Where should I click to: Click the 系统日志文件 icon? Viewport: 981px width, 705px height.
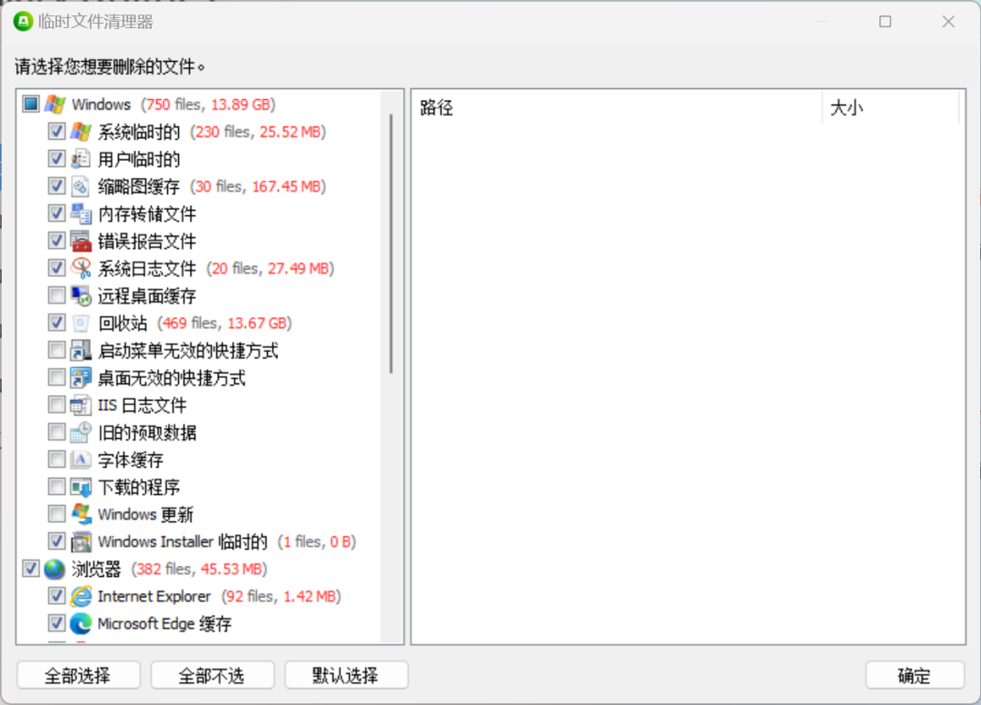[81, 268]
